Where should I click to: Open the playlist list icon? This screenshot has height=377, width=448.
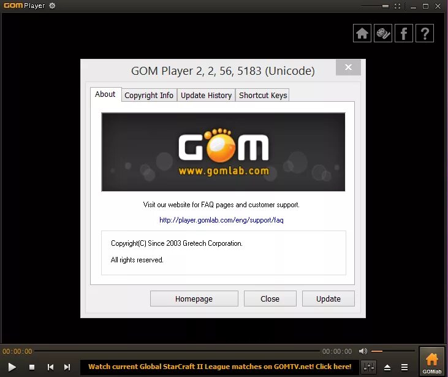tap(404, 367)
